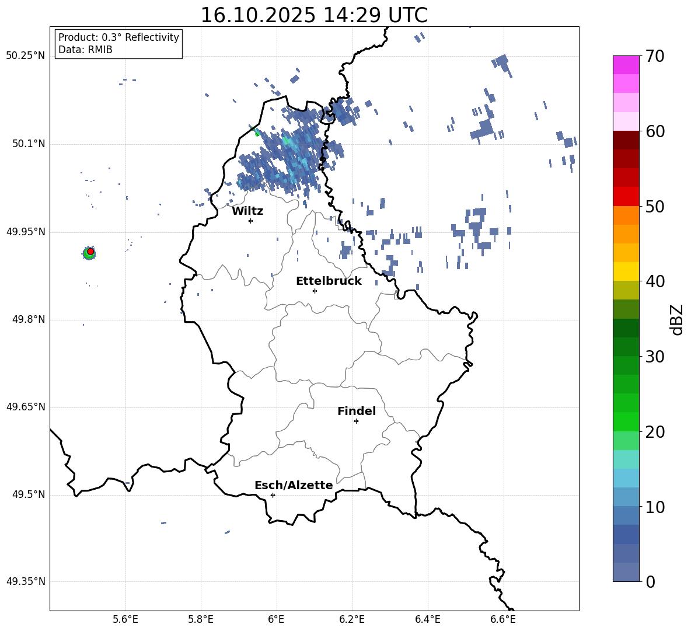Click the colorbar tick value 40
This screenshot has width=691, height=631.
655,281
